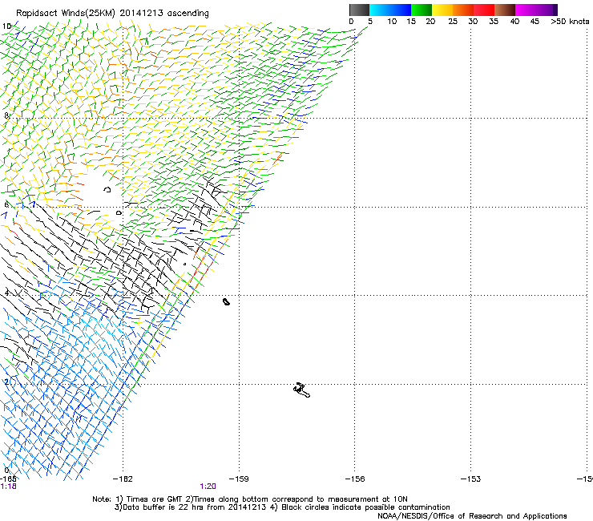This screenshot has height=521, width=593.
Task: Click the orange 25-30 knots color segment
Action: [x=463, y=10]
